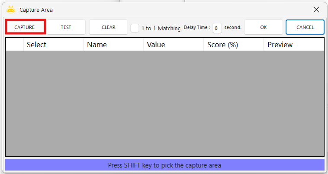Confirm with the OK button

click(x=263, y=27)
